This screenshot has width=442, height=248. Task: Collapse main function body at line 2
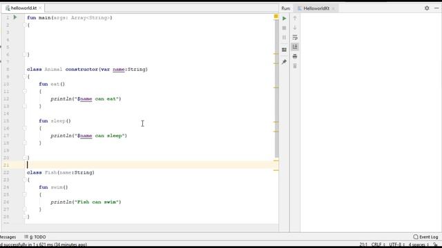[x=25, y=25]
